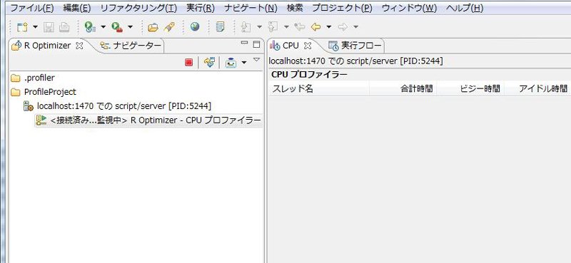Open the web browser globe icon
The width and height of the screenshot is (571, 263).
[x=195, y=26]
